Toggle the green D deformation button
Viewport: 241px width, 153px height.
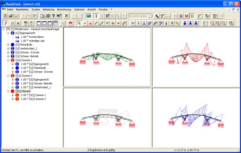192,16
